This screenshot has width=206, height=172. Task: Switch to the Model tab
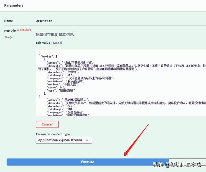click(57, 43)
